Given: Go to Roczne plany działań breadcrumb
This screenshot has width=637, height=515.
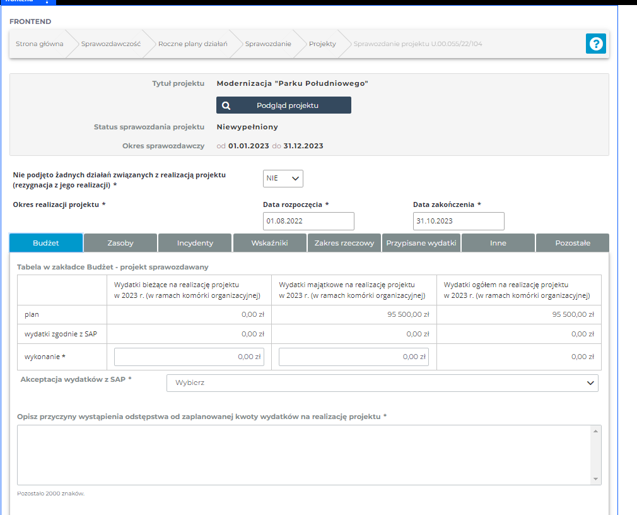Looking at the screenshot, I should click(x=192, y=44).
